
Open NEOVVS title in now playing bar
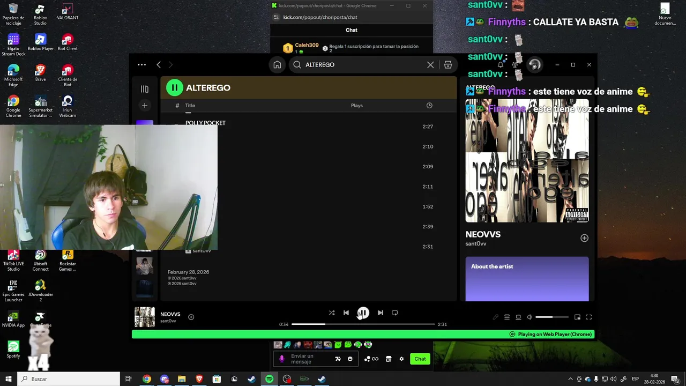(170, 314)
